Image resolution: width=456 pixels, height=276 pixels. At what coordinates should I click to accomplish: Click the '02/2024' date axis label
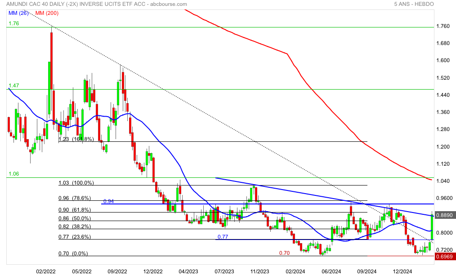295,271
